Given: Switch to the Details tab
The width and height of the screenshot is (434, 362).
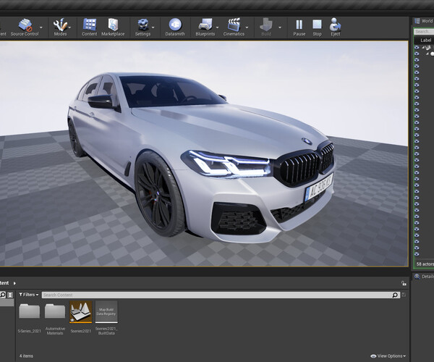Looking at the screenshot, I should [x=424, y=277].
